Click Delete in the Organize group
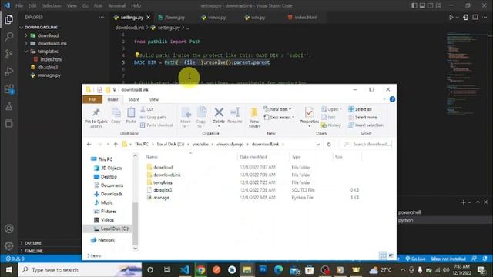The height and width of the screenshot is (277, 493). [x=219, y=117]
